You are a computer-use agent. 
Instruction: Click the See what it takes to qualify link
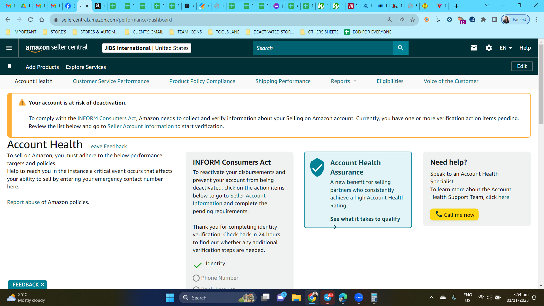coord(365,219)
